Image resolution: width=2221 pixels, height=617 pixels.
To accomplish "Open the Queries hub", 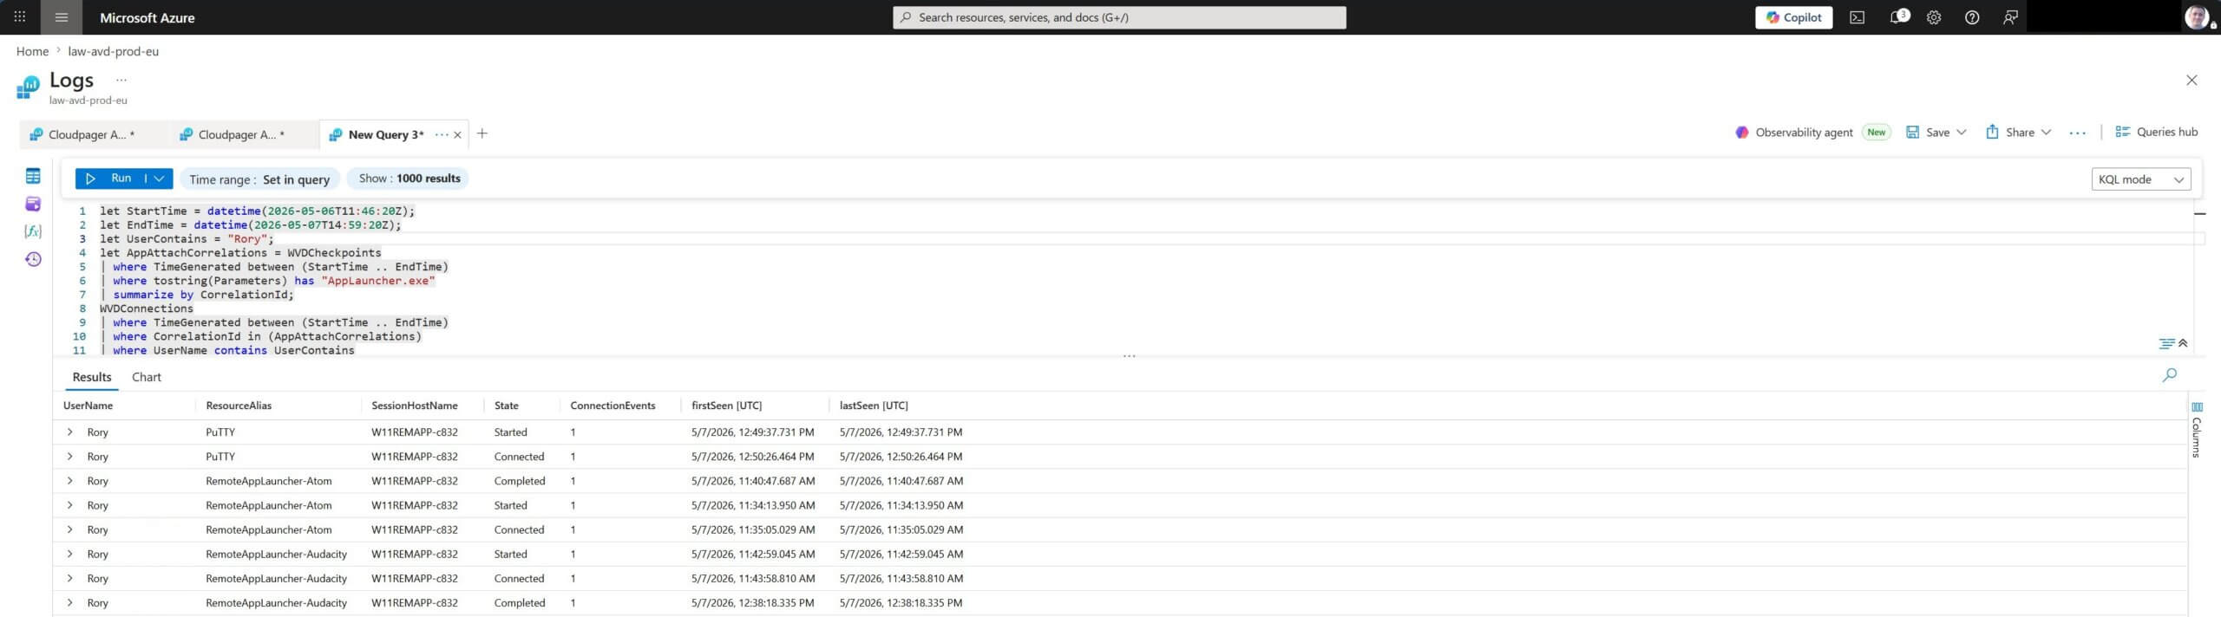I will 2157,132.
